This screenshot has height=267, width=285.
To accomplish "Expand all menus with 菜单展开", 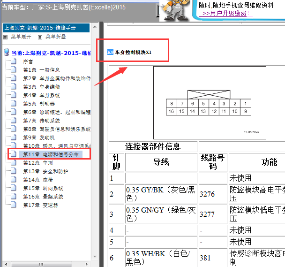I will click(x=21, y=37).
